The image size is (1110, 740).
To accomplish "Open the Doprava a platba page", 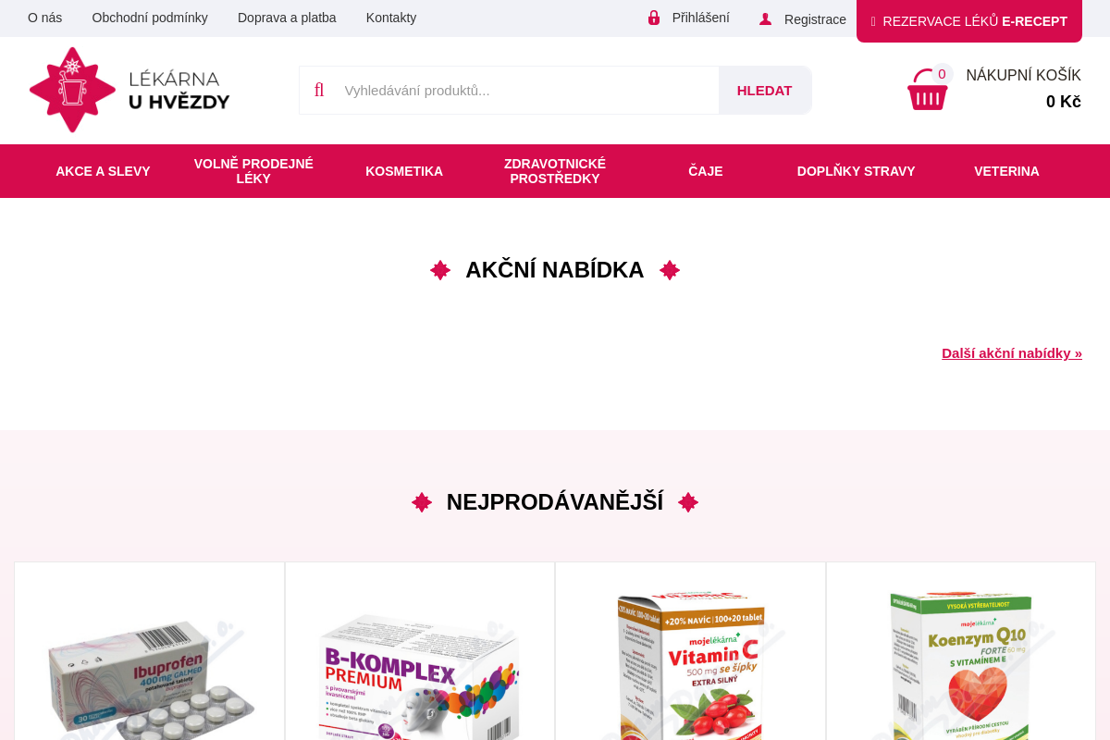I will pos(287,18).
